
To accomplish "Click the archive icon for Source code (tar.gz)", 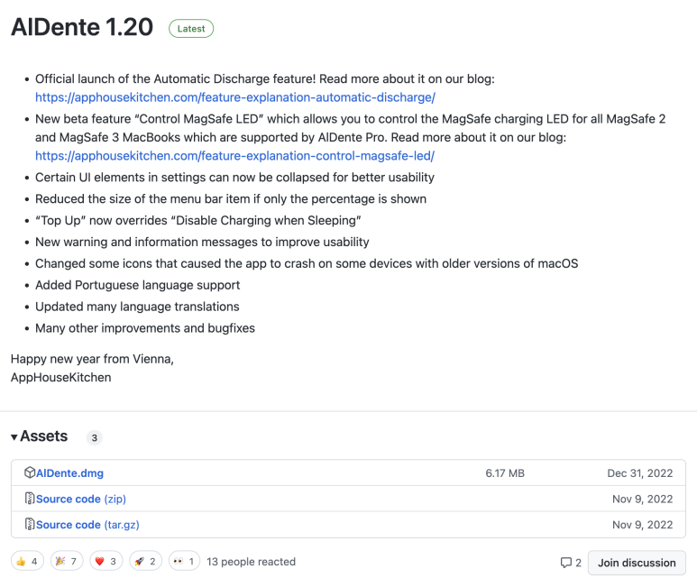I will click(x=30, y=525).
